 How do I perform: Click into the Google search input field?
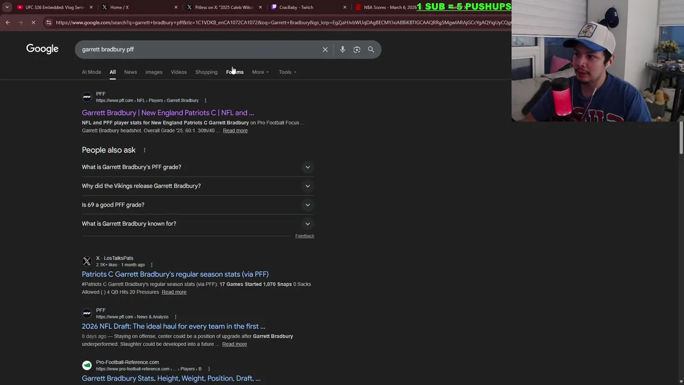(198, 49)
